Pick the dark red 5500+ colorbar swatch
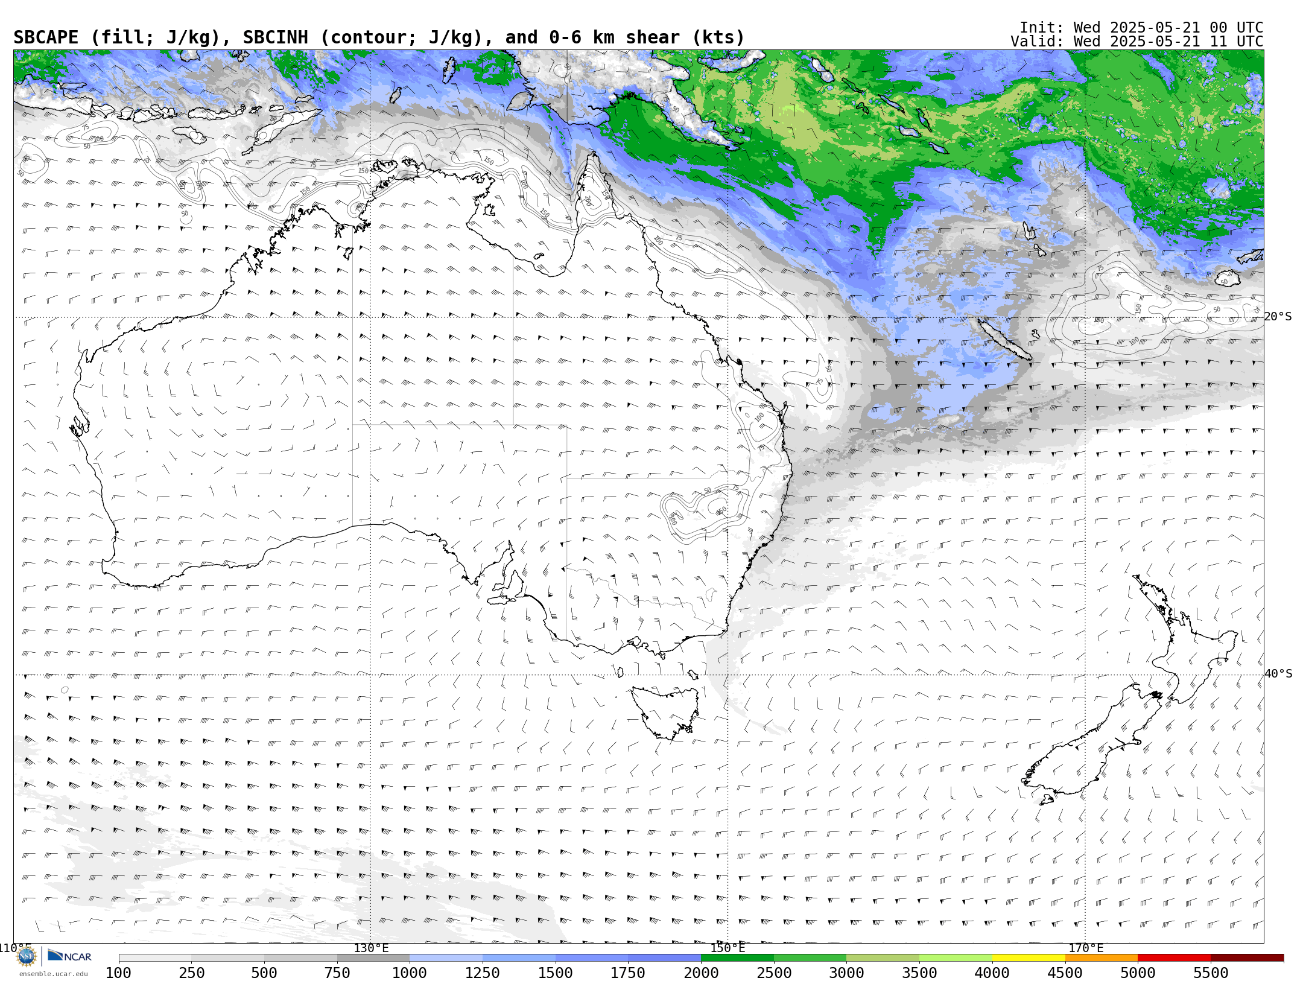The image size is (1303, 981). click(x=1247, y=958)
